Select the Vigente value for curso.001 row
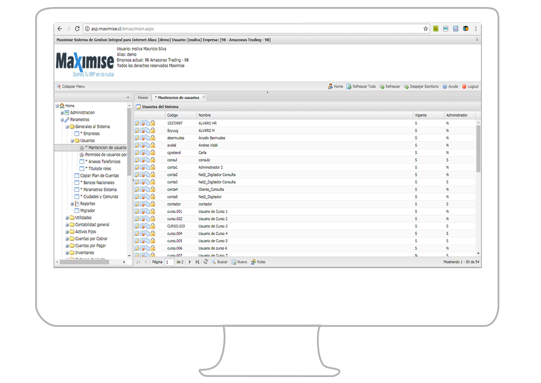The width and height of the screenshot is (541, 383). click(x=415, y=211)
